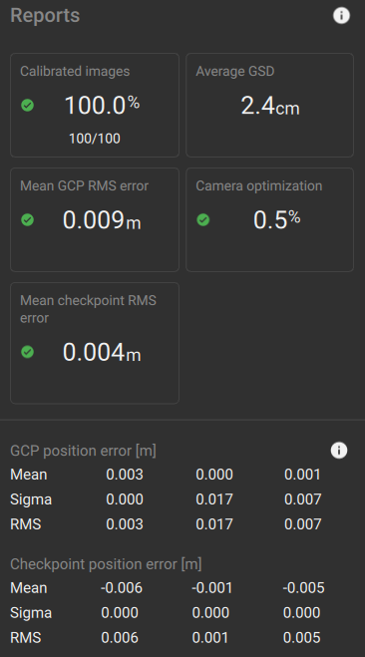Image resolution: width=365 pixels, height=657 pixels.
Task: Click the 100/100 calibrated images count
Action: tap(95, 139)
